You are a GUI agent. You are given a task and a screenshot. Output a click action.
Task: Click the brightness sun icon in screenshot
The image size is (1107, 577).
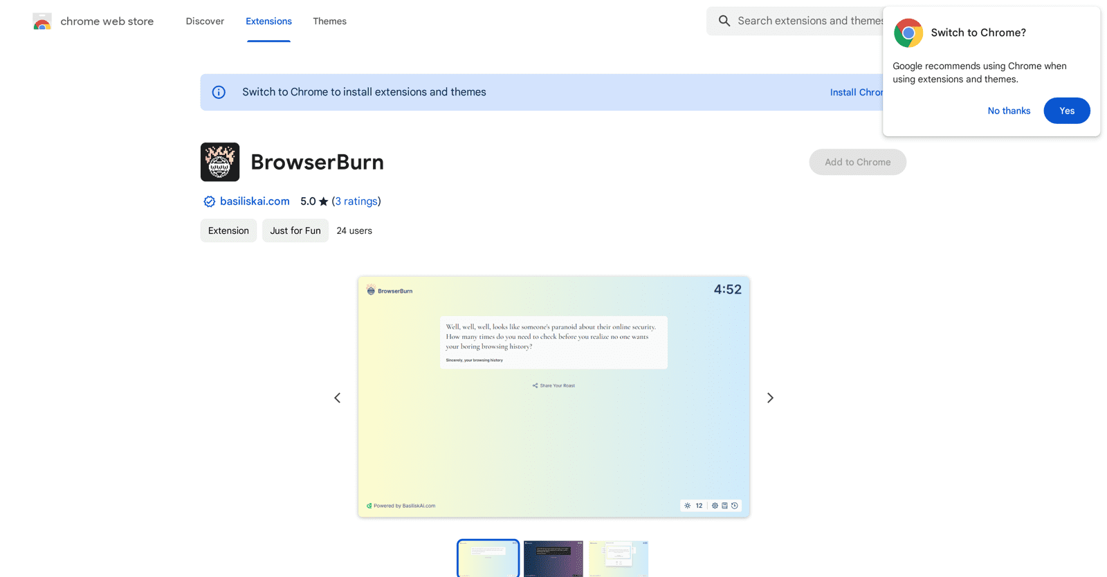688,506
